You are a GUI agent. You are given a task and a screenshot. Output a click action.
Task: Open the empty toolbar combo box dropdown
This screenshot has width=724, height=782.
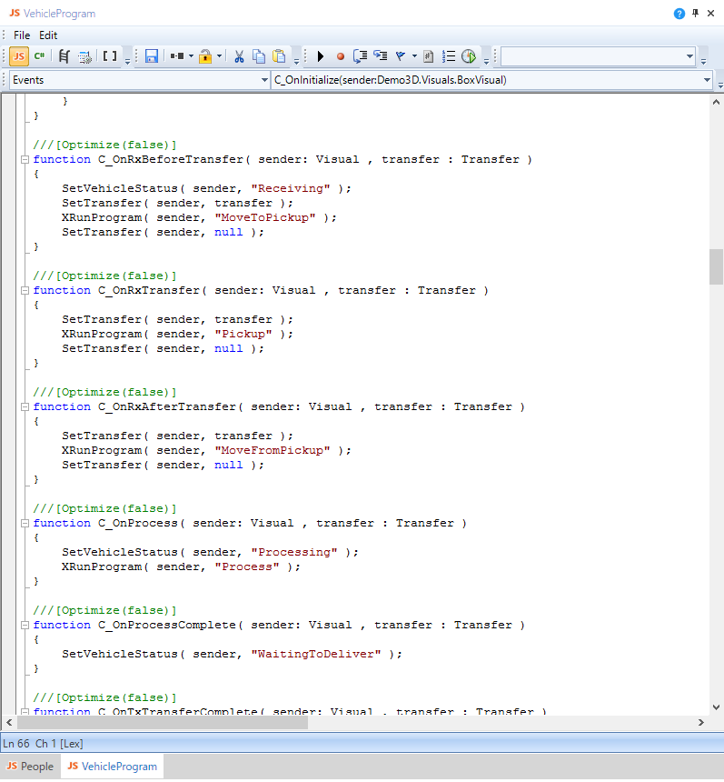click(689, 56)
